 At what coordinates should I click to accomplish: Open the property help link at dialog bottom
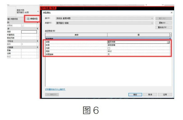pos(55,90)
